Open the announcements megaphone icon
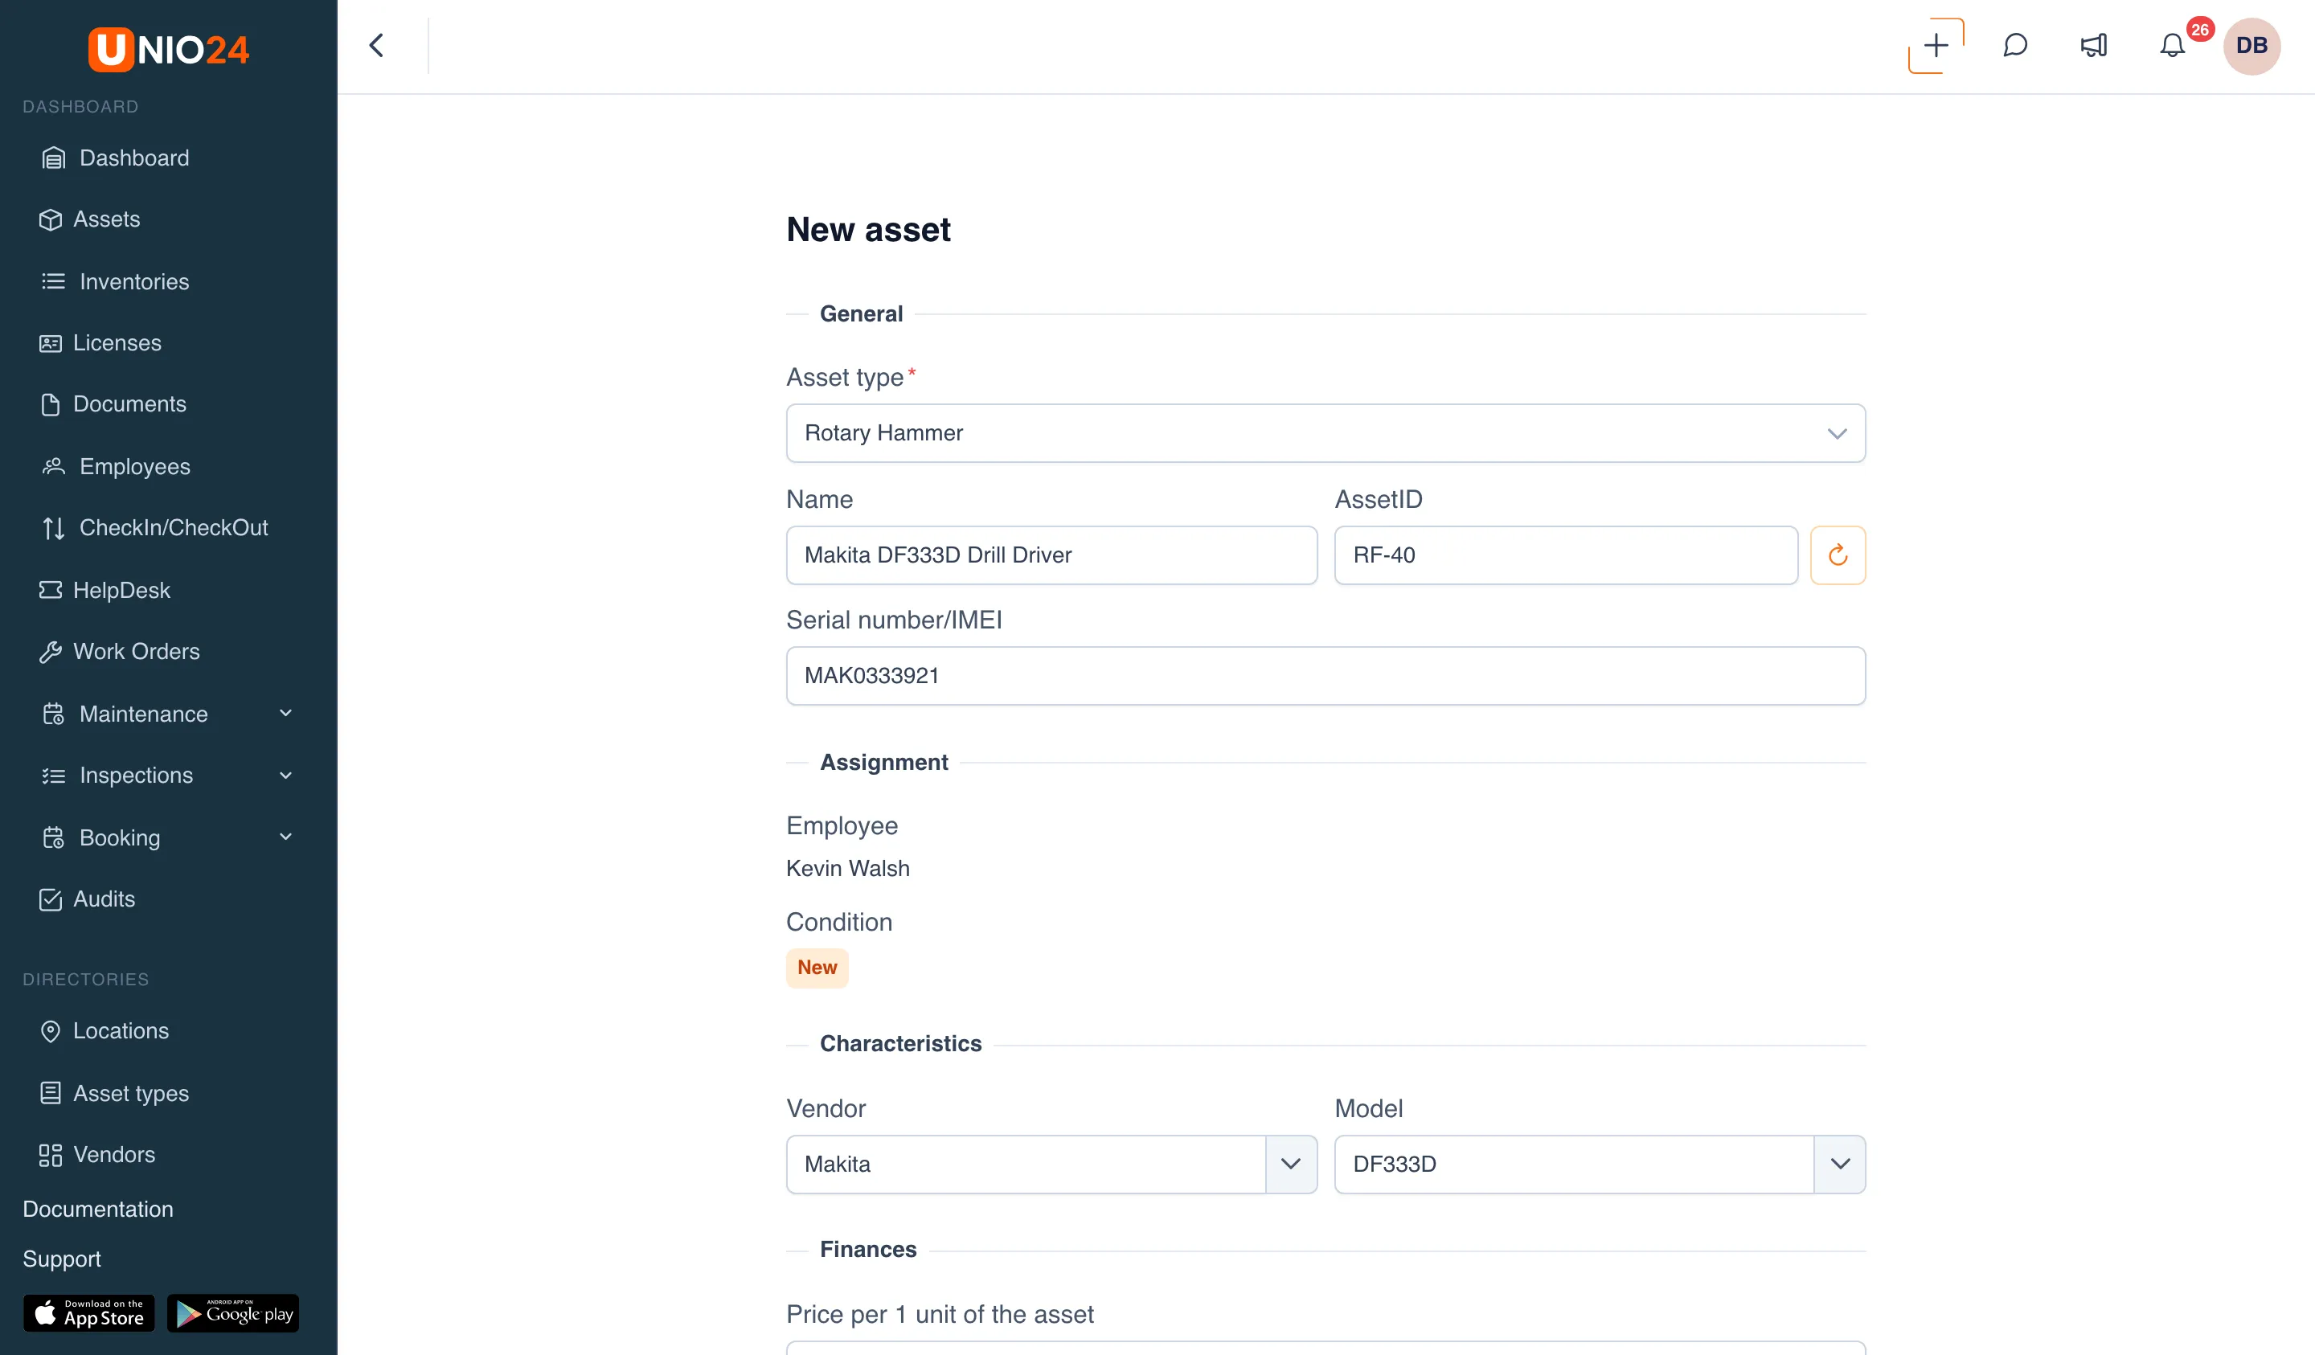Screen dimensions: 2315x1355 pyautogui.click(x=2094, y=46)
